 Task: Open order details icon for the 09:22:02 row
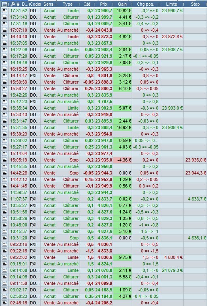point(5,257)
